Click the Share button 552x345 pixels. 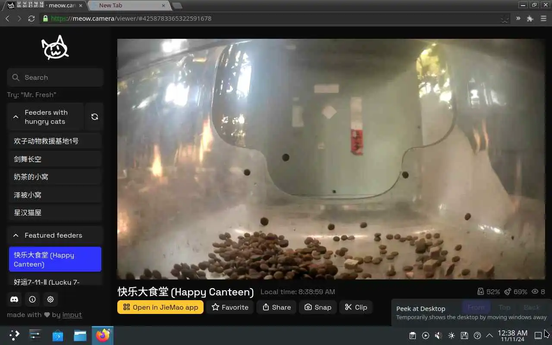tap(276, 307)
